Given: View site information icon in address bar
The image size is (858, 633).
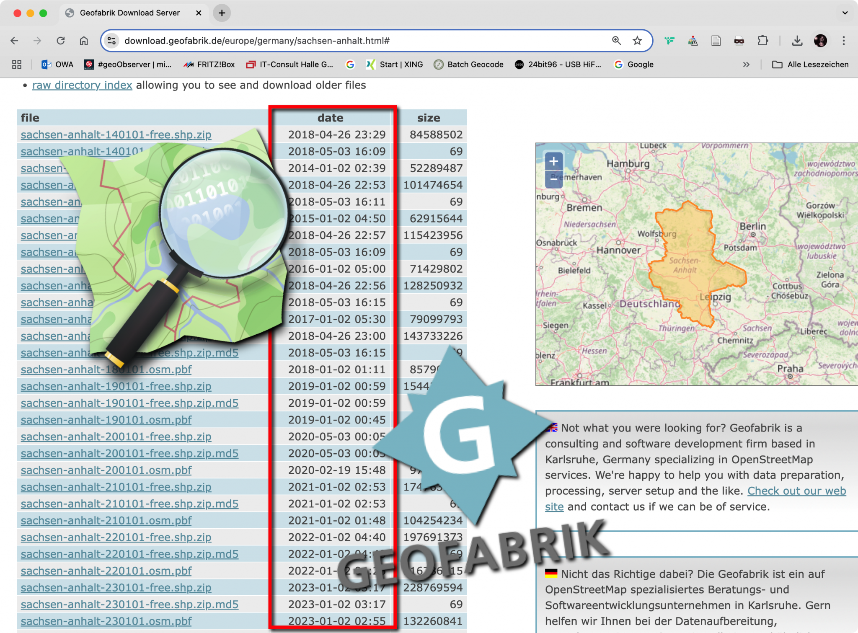Looking at the screenshot, I should 111,41.
